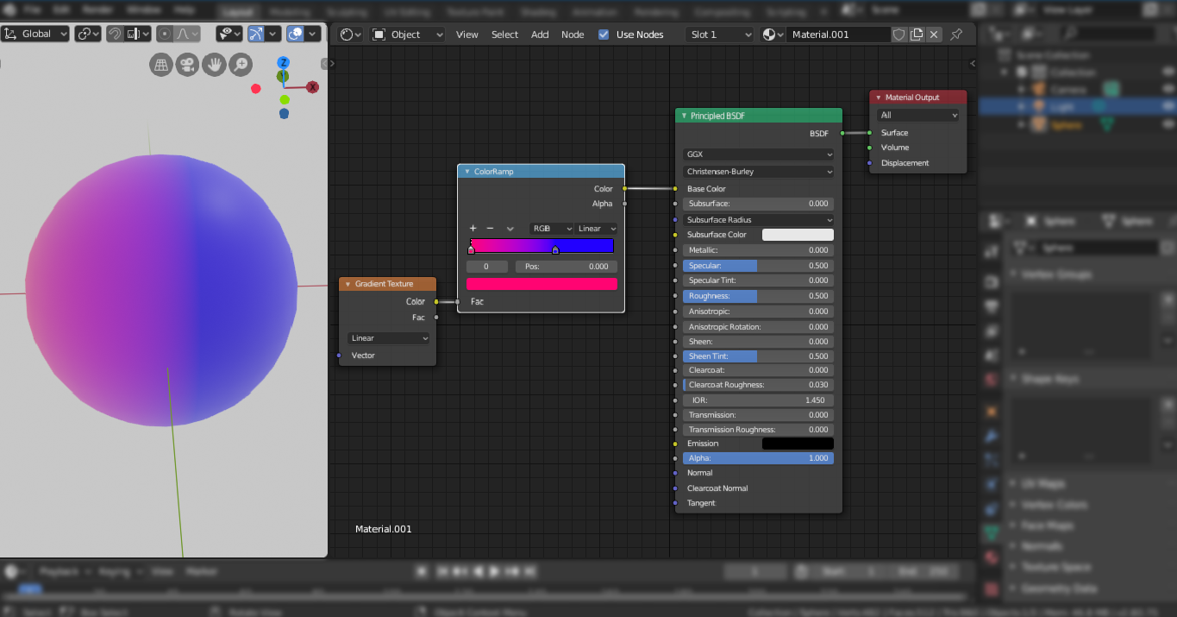Open the Node menu in node editor
Viewport: 1177px width, 617px height.
coord(573,35)
